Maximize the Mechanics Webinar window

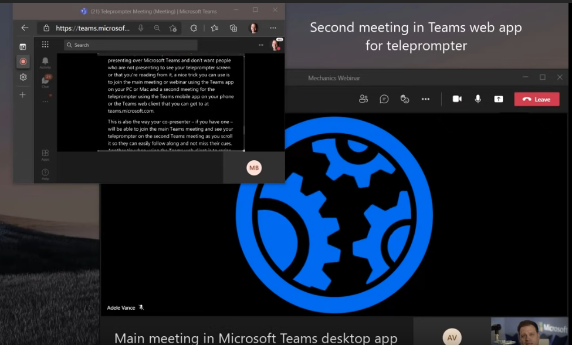543,77
